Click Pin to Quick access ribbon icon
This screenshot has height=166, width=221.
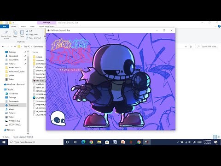pyautogui.click(x=6, y=35)
